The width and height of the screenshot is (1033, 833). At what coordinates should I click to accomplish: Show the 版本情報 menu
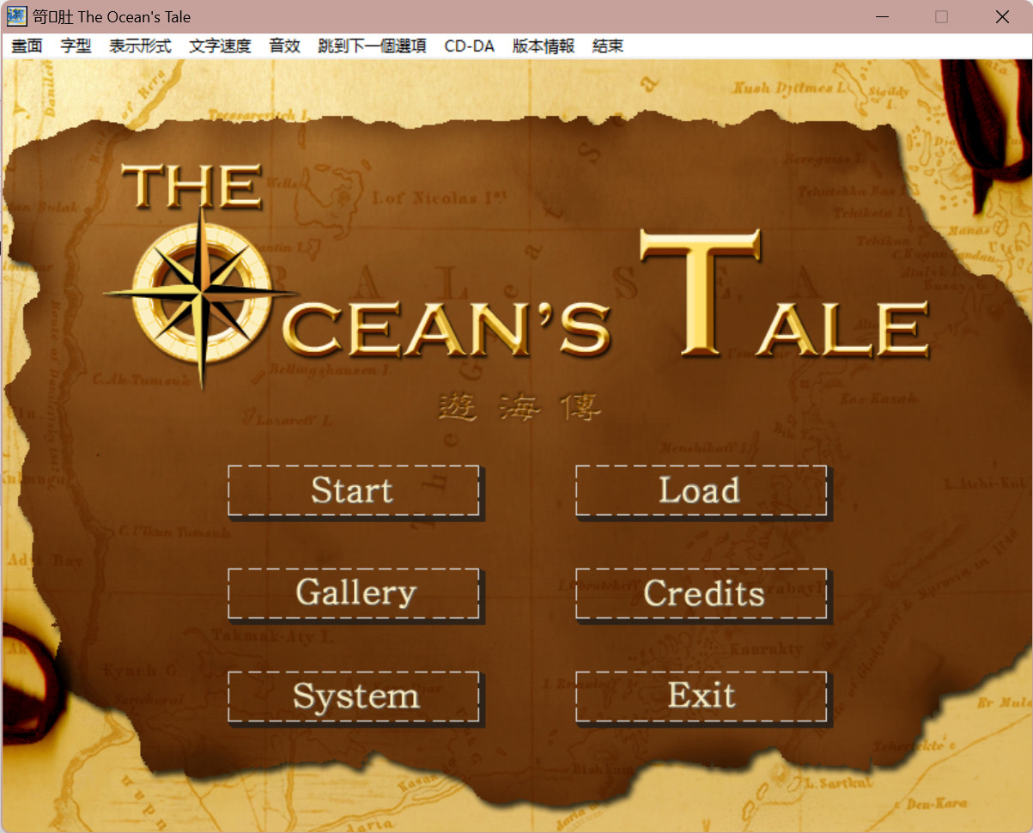543,46
